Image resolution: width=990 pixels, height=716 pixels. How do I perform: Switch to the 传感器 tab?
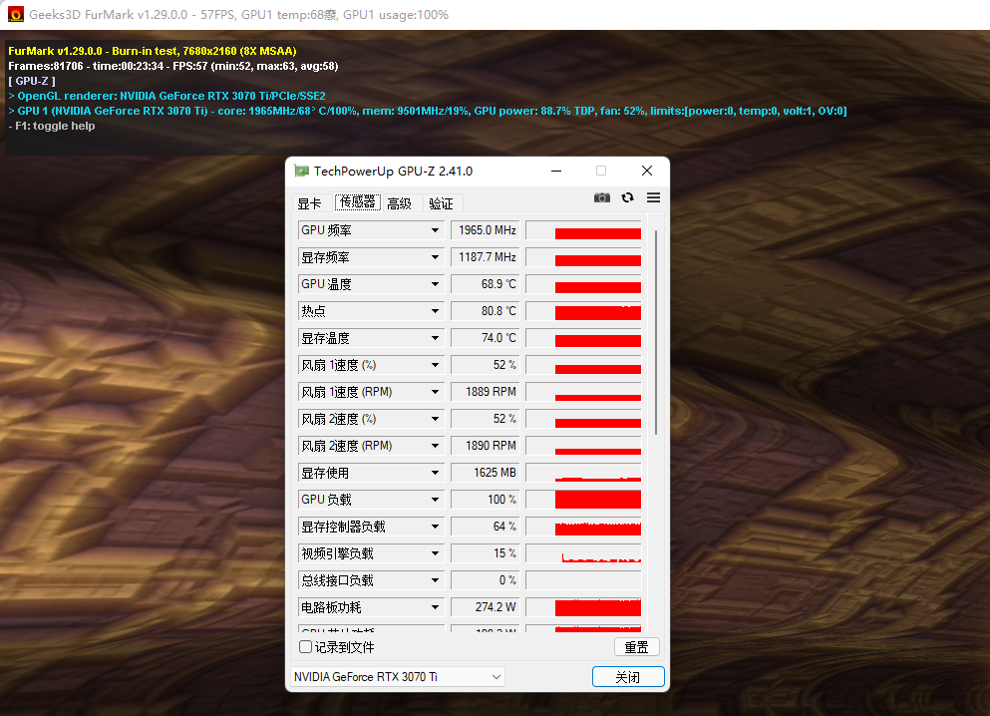tap(357, 202)
